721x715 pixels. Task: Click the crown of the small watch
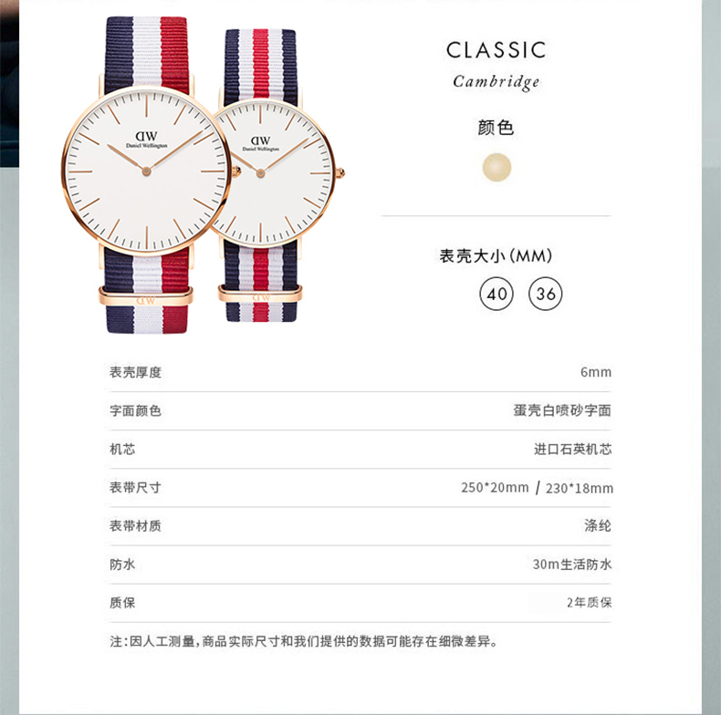click(x=340, y=173)
